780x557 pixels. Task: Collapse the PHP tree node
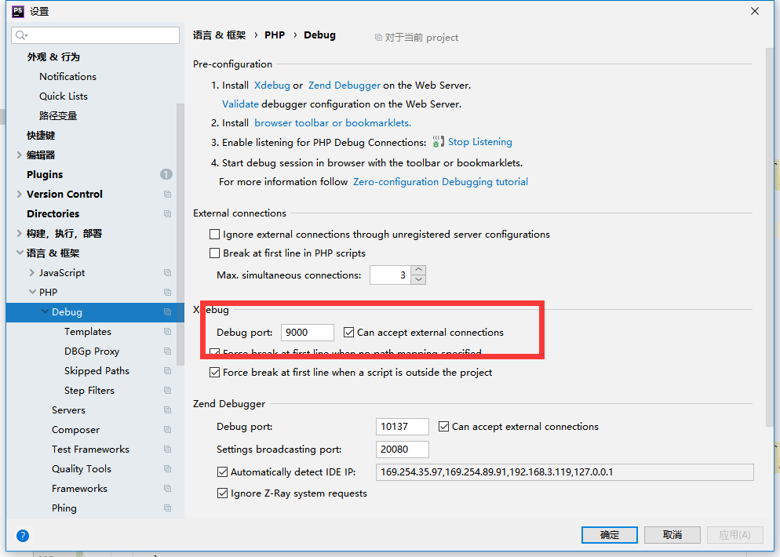click(32, 292)
